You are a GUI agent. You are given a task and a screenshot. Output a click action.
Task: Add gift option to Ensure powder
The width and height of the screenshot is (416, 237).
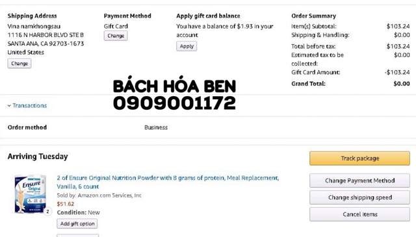point(77,224)
